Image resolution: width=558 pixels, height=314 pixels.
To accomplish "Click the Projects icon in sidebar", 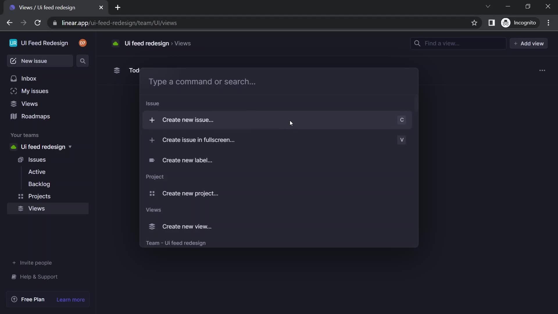I will click(x=20, y=196).
